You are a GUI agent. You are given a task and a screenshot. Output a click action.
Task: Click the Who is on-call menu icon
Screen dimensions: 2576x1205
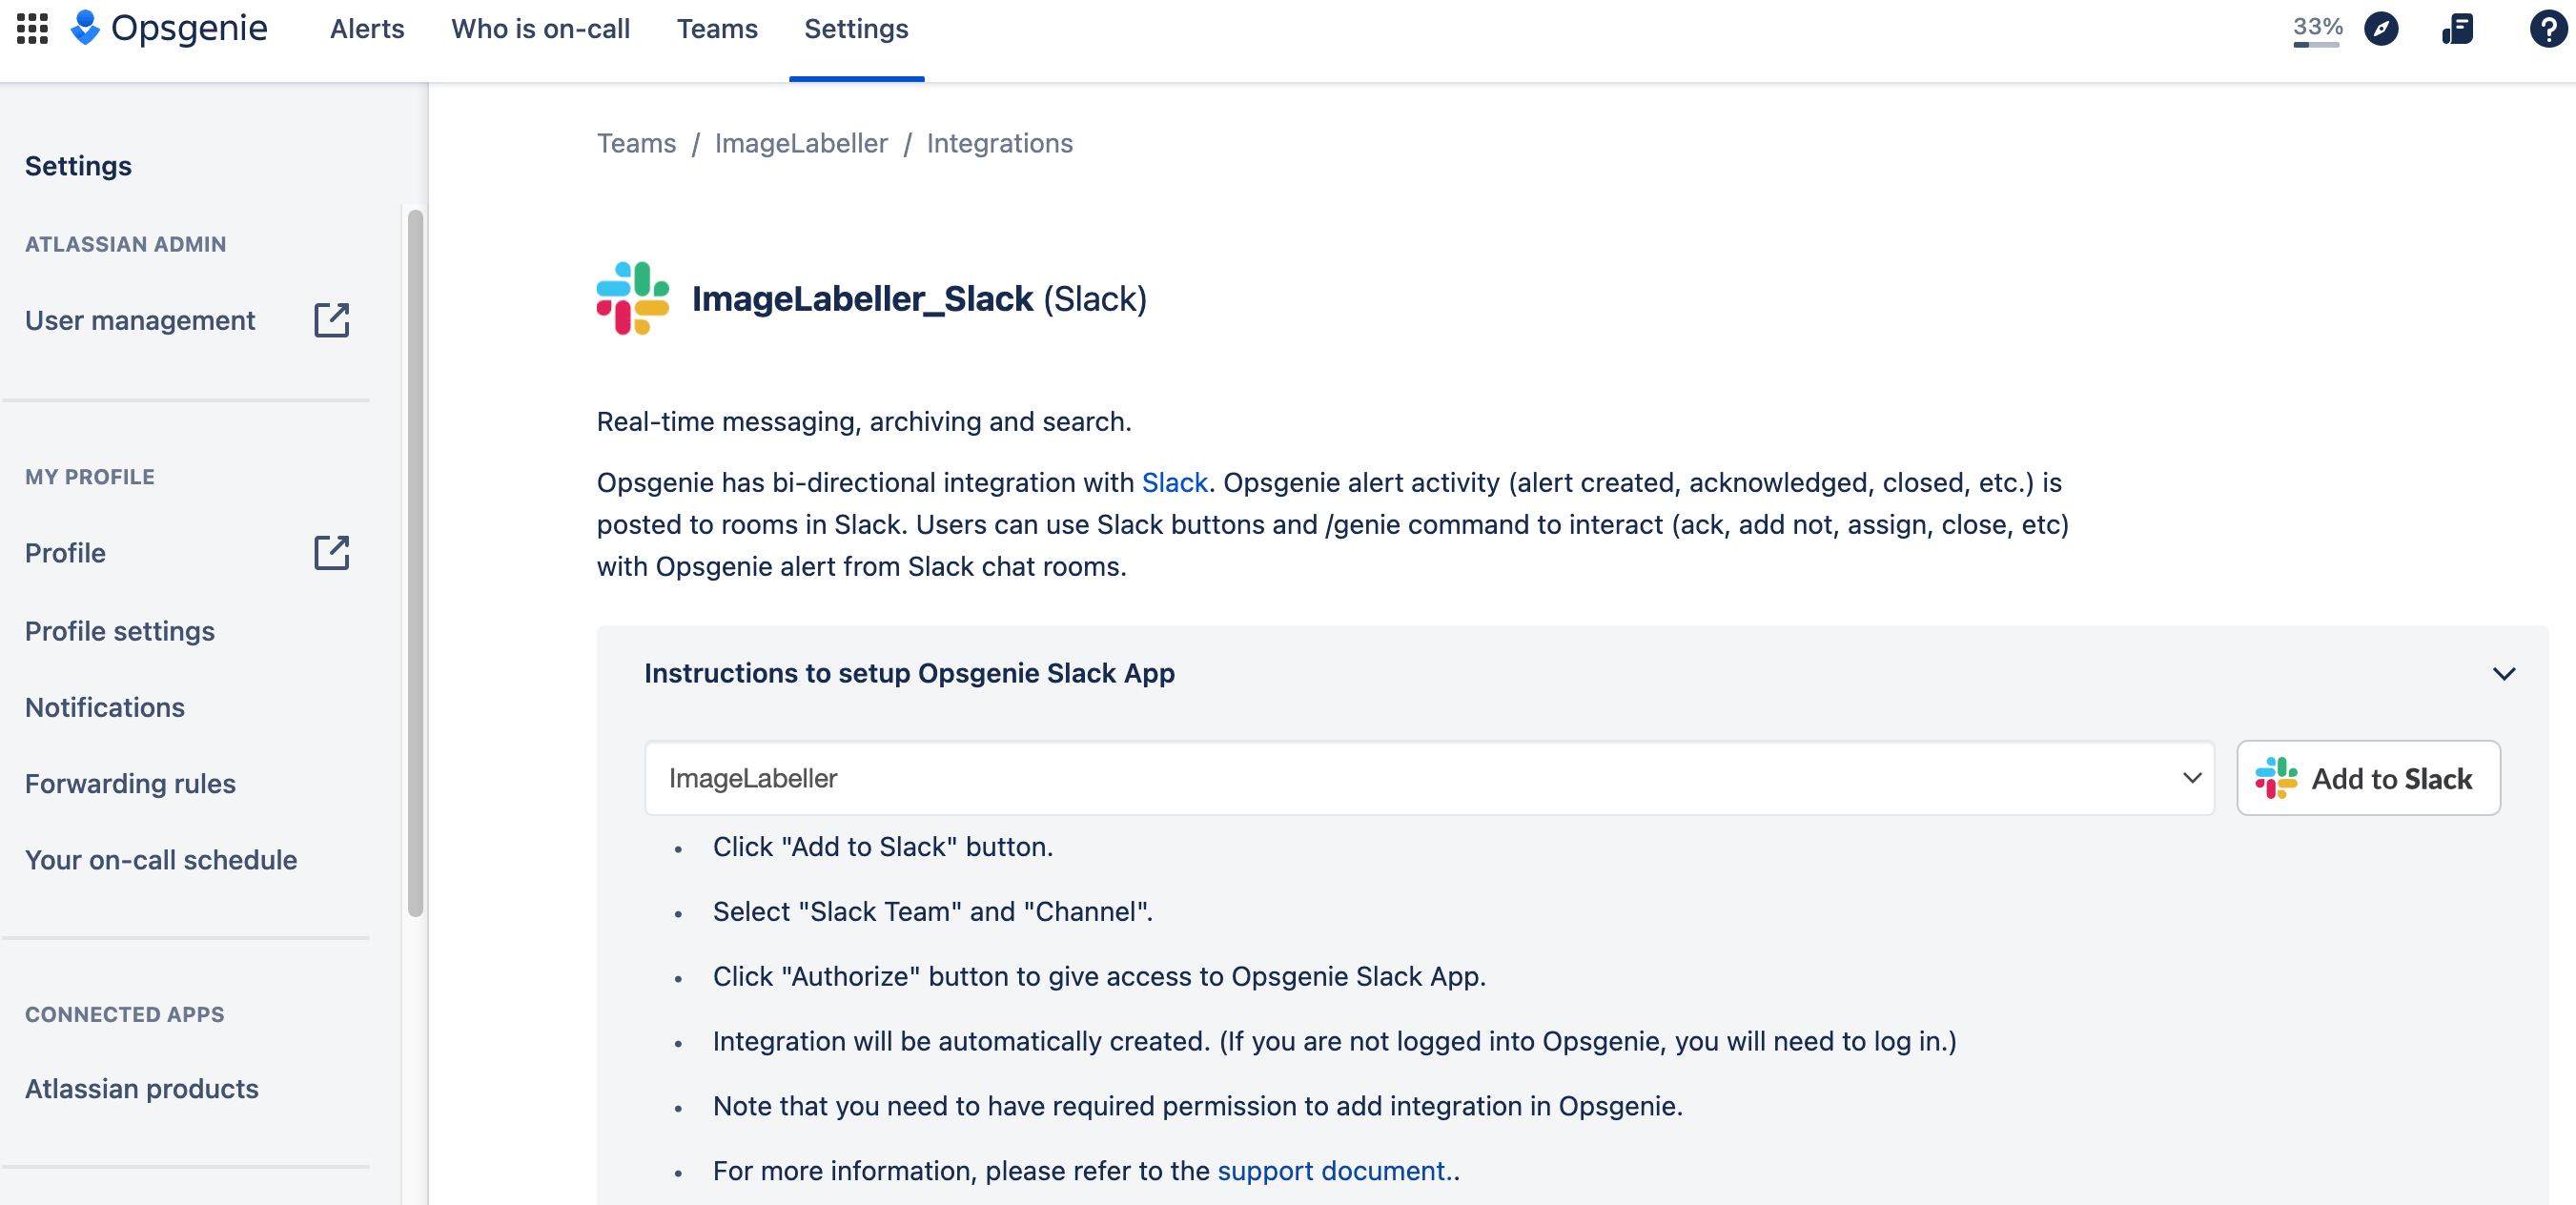tap(542, 28)
